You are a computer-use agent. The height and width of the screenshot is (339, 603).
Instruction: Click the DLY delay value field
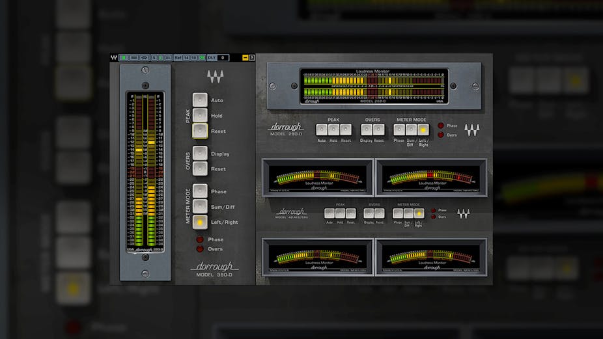point(223,58)
